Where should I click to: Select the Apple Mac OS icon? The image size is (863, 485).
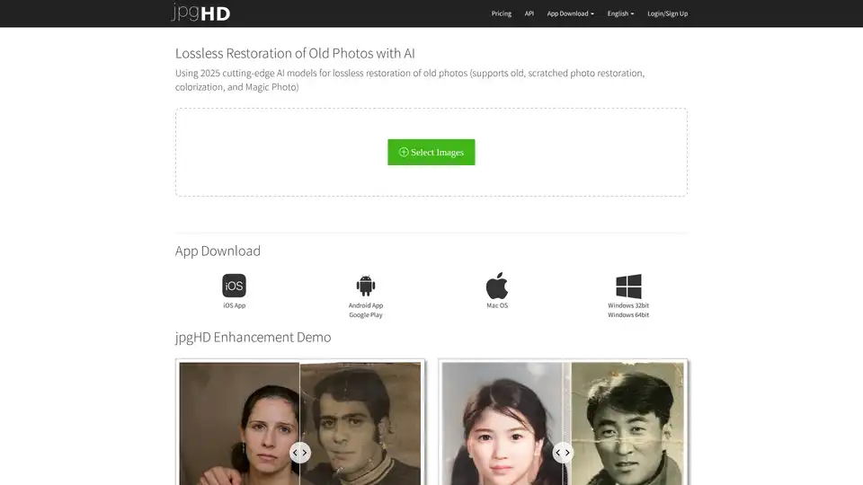[497, 286]
